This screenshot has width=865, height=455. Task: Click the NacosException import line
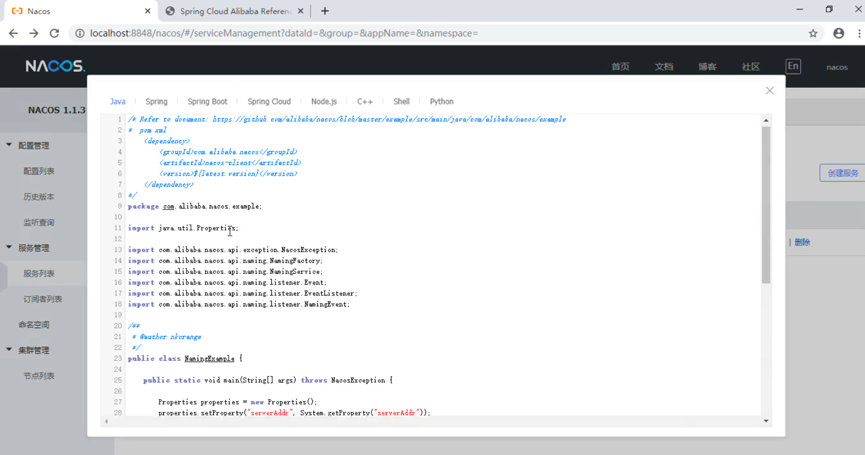tap(233, 250)
